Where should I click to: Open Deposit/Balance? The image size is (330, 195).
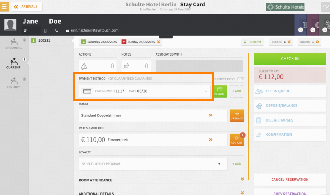point(290,106)
